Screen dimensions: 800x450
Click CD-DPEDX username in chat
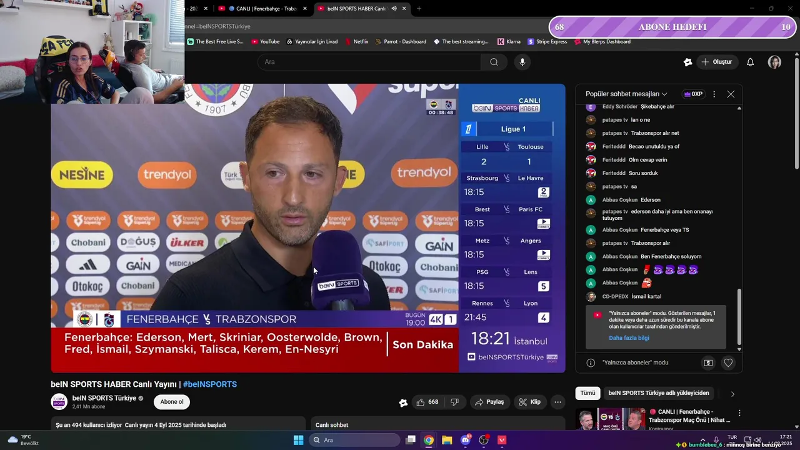(614, 297)
